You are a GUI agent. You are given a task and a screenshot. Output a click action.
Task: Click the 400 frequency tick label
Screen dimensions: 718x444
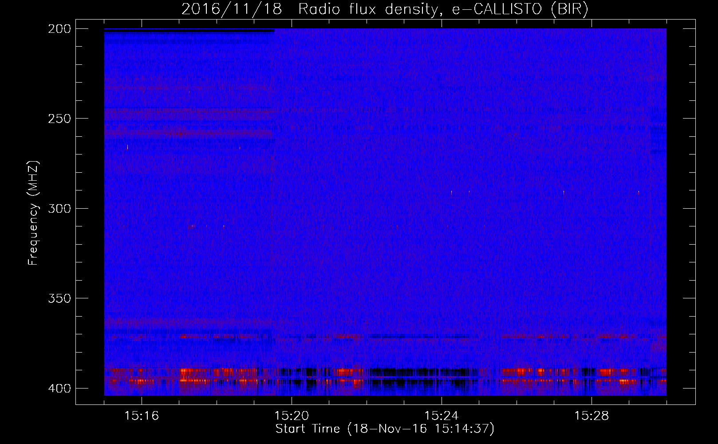tap(59, 388)
